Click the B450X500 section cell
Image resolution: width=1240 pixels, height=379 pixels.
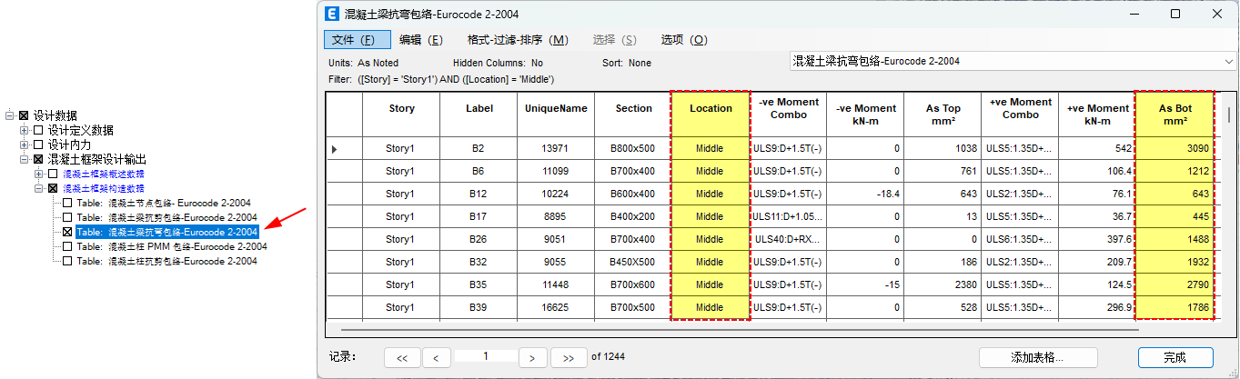click(633, 262)
